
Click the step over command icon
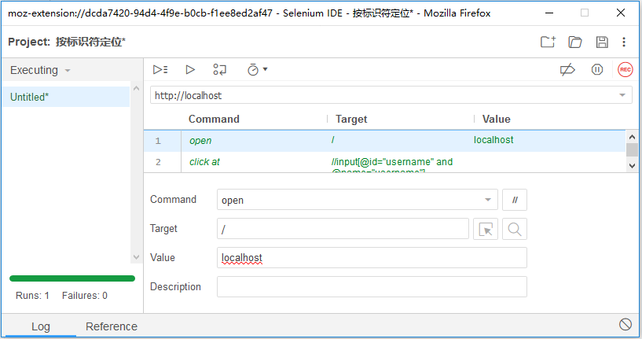219,70
